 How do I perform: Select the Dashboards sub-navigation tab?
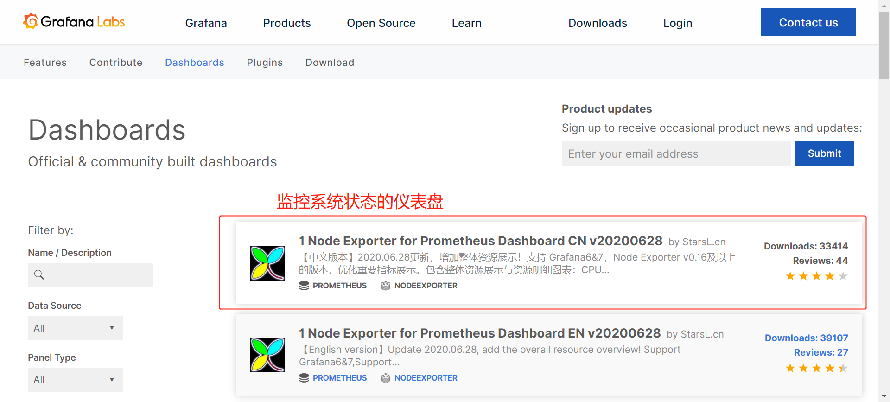[x=195, y=62]
